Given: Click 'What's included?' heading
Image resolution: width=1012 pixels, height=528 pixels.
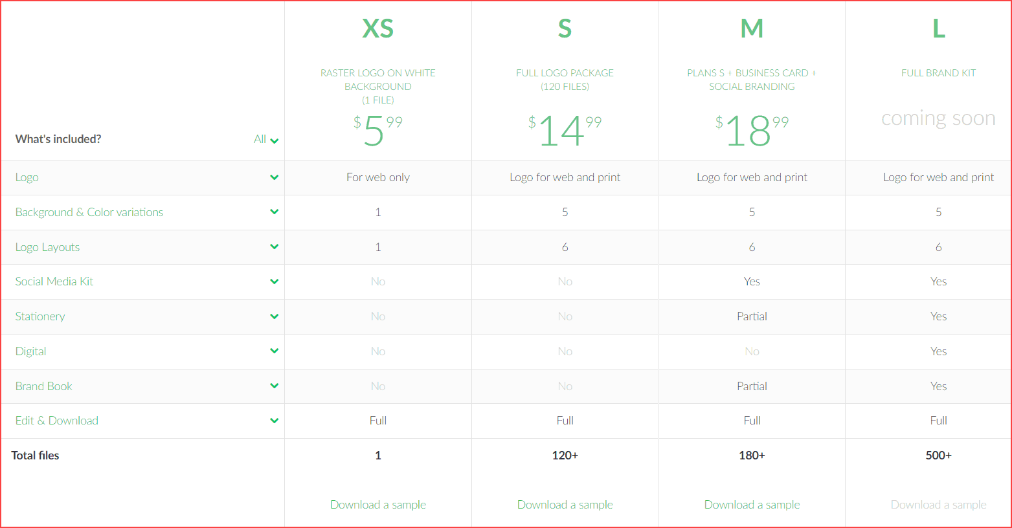Looking at the screenshot, I should click(58, 139).
